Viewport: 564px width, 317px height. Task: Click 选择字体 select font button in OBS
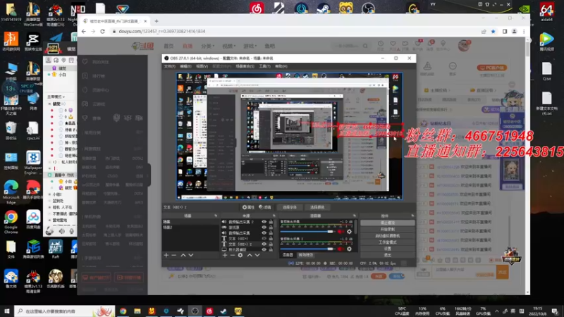pos(290,207)
